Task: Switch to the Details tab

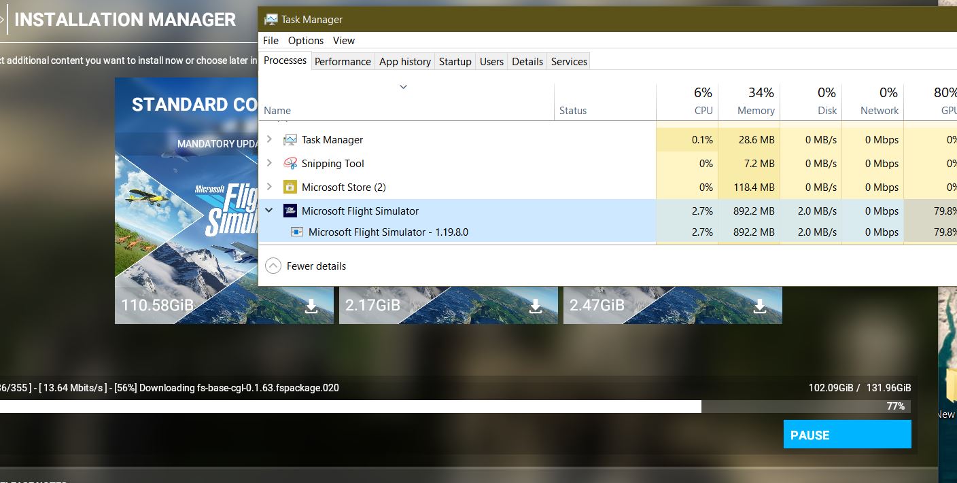Action: (527, 61)
